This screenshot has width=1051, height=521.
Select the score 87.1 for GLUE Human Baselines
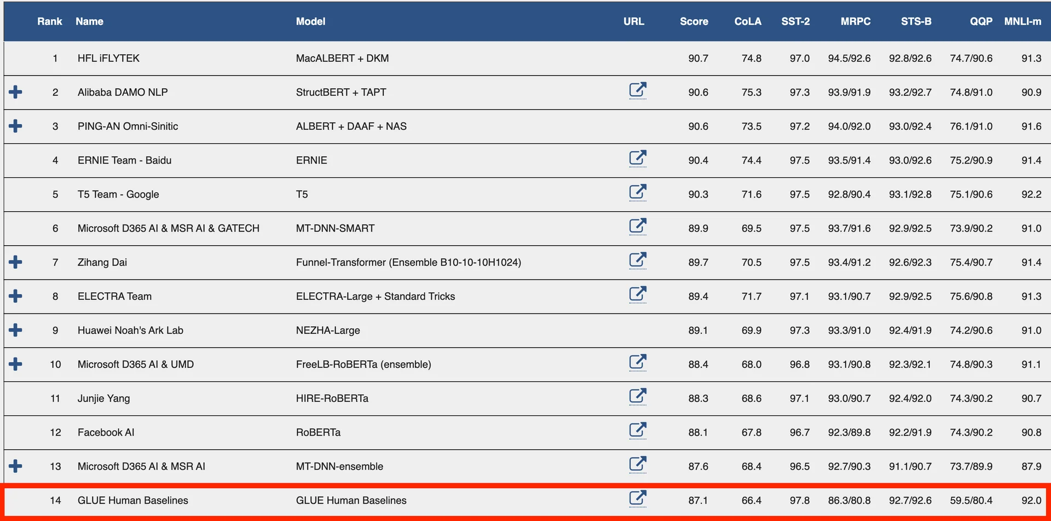[698, 500]
